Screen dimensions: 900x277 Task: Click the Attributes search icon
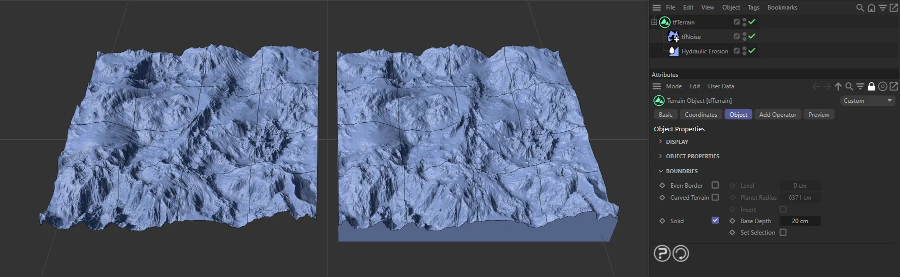tap(849, 86)
